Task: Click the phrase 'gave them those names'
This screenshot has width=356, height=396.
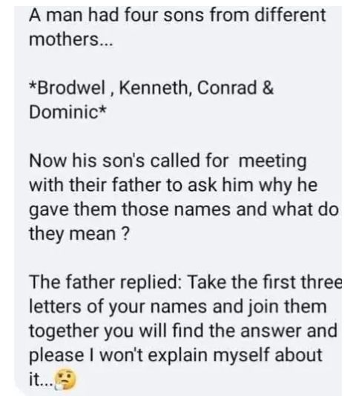Action: (130, 209)
